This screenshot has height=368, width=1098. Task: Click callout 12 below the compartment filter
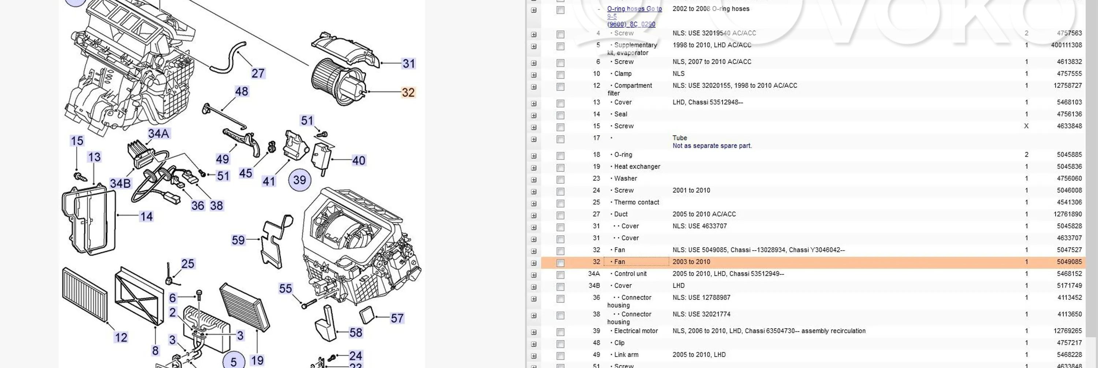coord(121,337)
